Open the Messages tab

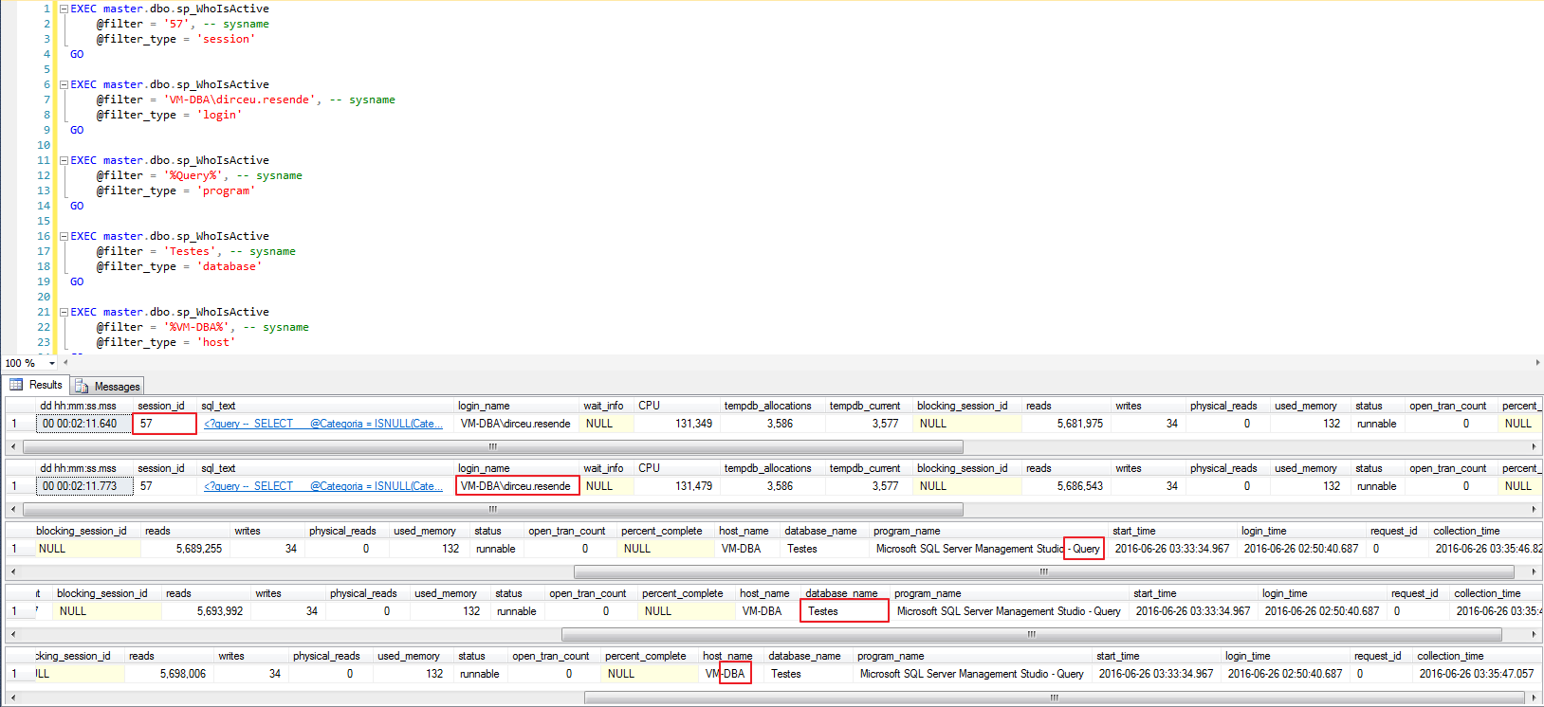(x=108, y=386)
